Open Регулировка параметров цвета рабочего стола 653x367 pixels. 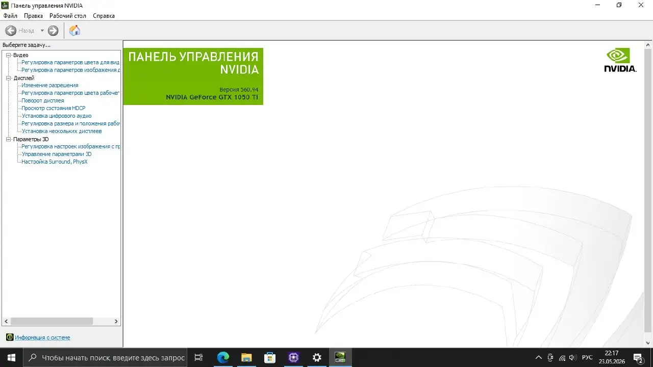(70, 93)
